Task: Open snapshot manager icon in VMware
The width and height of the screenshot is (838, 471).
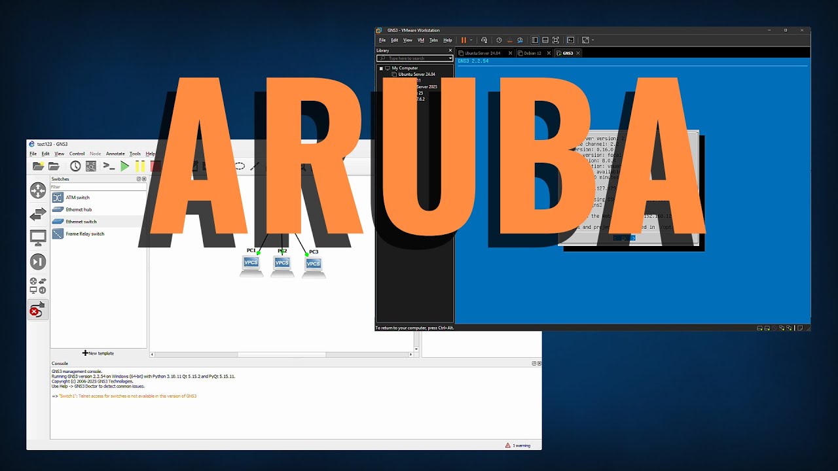Action: (520, 40)
